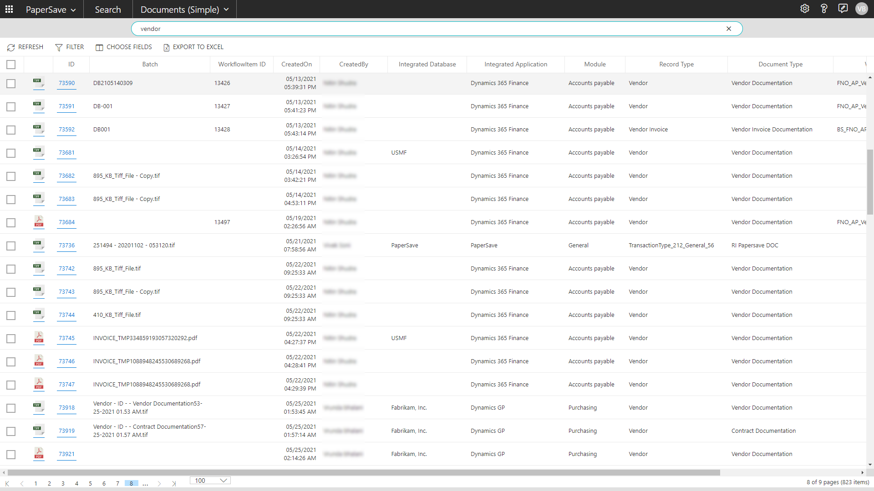Check the box for document 73592
This screenshot has height=491, width=874.
[11, 130]
